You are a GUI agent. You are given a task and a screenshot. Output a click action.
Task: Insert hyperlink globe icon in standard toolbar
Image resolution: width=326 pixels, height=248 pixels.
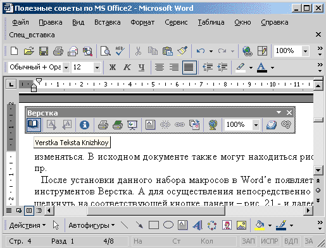[x=248, y=51]
